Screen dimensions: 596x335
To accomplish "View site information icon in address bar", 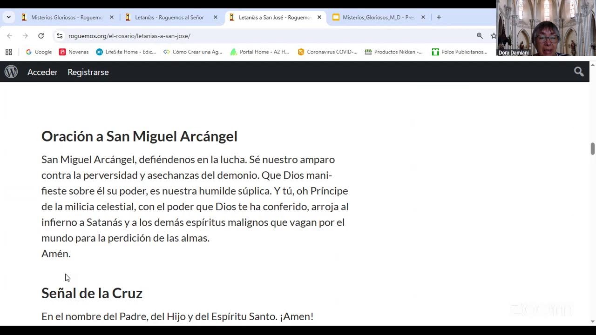I will click(60, 36).
